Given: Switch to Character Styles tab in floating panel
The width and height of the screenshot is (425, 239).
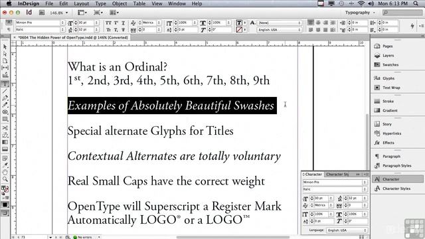Looking at the screenshot, I should 337,174.
